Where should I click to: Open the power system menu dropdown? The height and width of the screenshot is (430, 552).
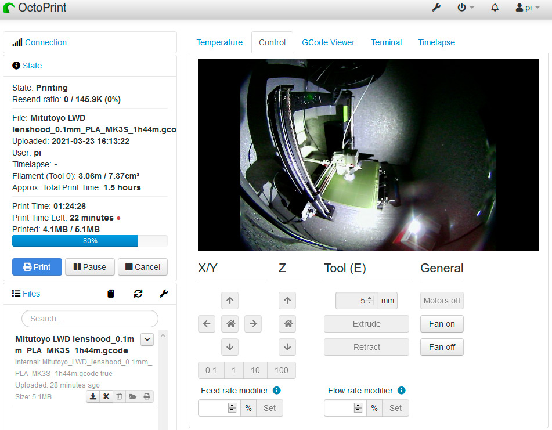coord(466,8)
